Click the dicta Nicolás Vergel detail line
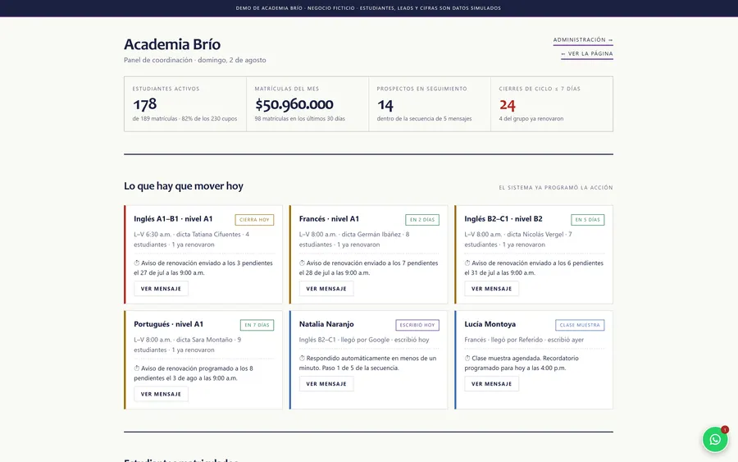Screen dimensions: 738x462 click(518, 240)
